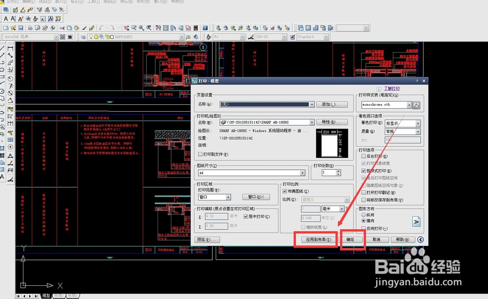Image resolution: width=488 pixels, height=299 pixels.
Task: Click the number of copies input field
Action: point(328,172)
